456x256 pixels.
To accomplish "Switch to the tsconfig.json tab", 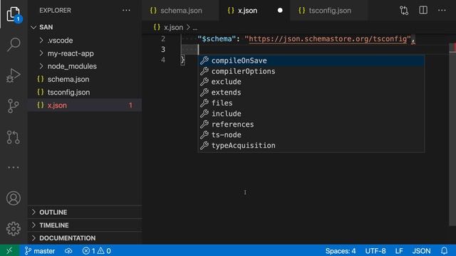I will [329, 11].
